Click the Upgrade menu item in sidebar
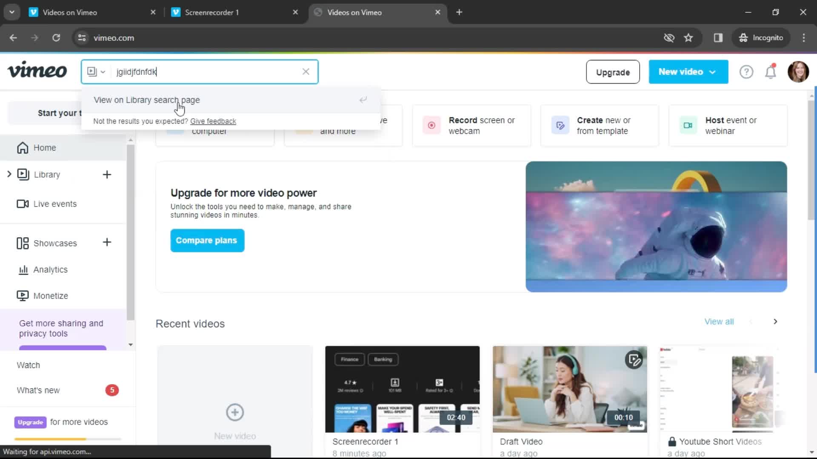 [30, 422]
